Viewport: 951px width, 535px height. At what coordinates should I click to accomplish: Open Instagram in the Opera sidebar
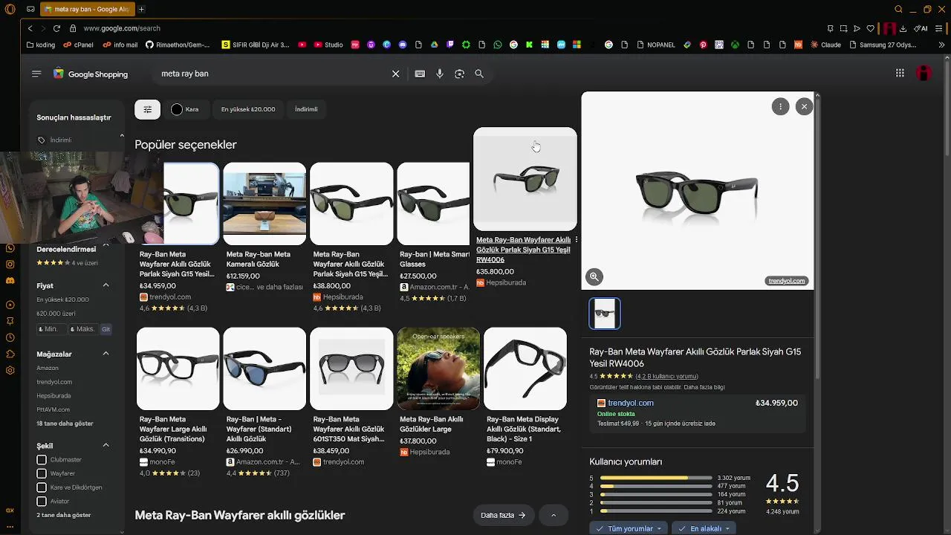pos(10,264)
